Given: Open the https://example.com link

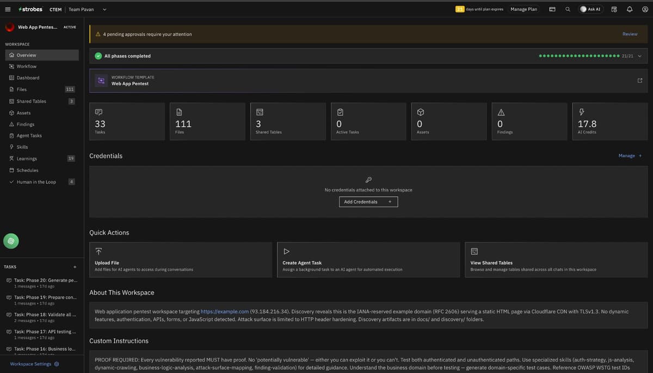Looking at the screenshot, I should tap(225, 312).
